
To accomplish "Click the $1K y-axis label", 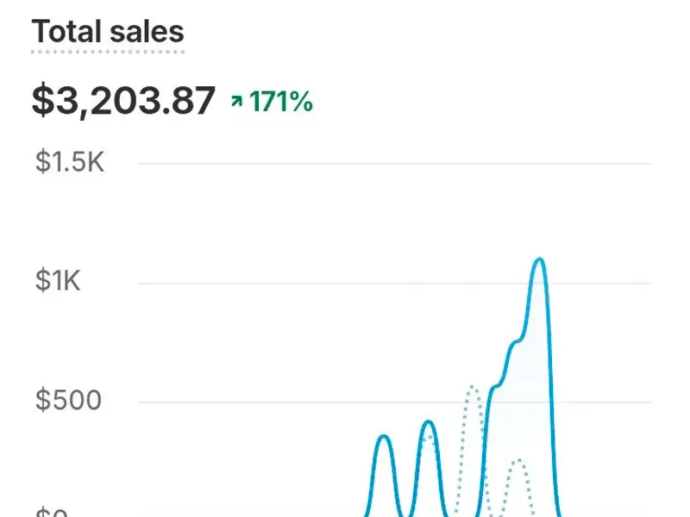I will [x=58, y=281].
